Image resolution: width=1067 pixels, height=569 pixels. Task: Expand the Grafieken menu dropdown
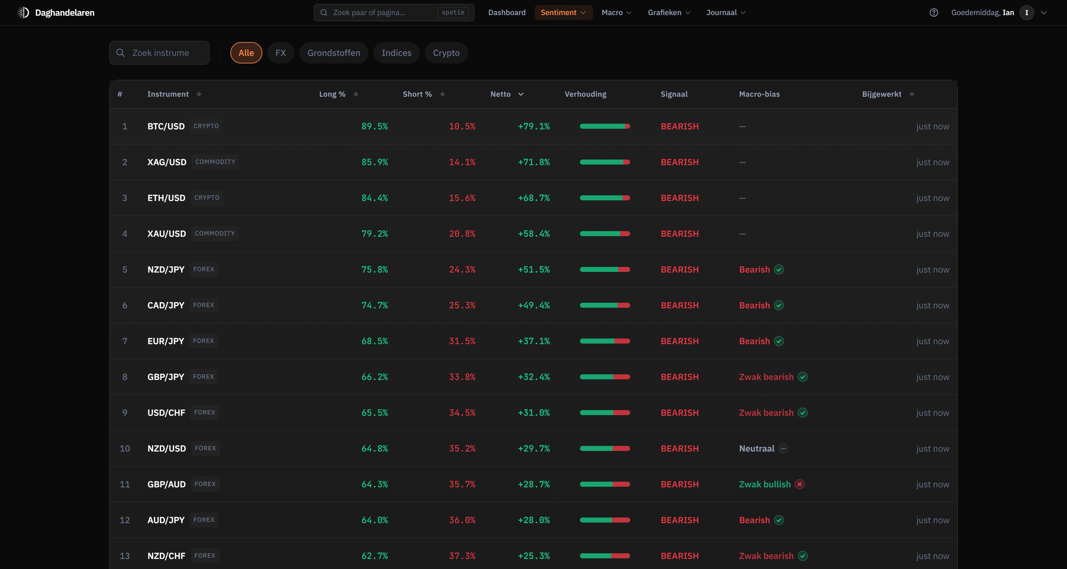669,13
